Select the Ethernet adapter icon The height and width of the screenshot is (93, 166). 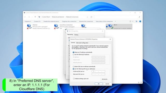point(29,27)
